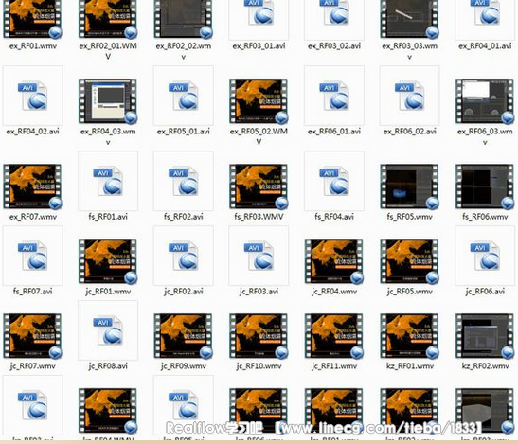
Task: Open the ex_RF05_02.WMV video thumbnail
Action: click(259, 100)
